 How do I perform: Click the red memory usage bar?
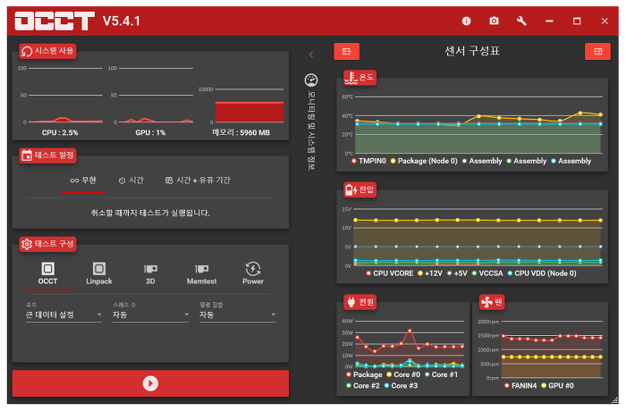250,112
